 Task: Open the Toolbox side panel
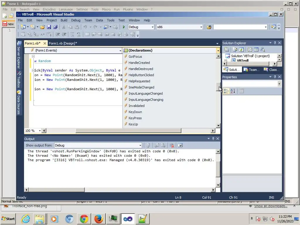19,80
